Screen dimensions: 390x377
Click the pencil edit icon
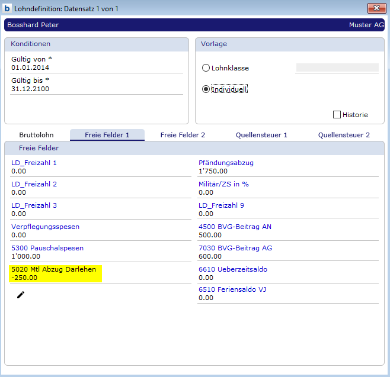pos(21,295)
